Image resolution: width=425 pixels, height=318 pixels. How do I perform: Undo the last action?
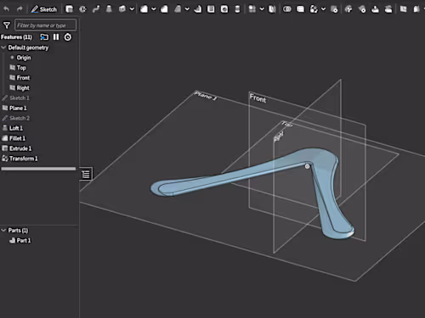6,9
